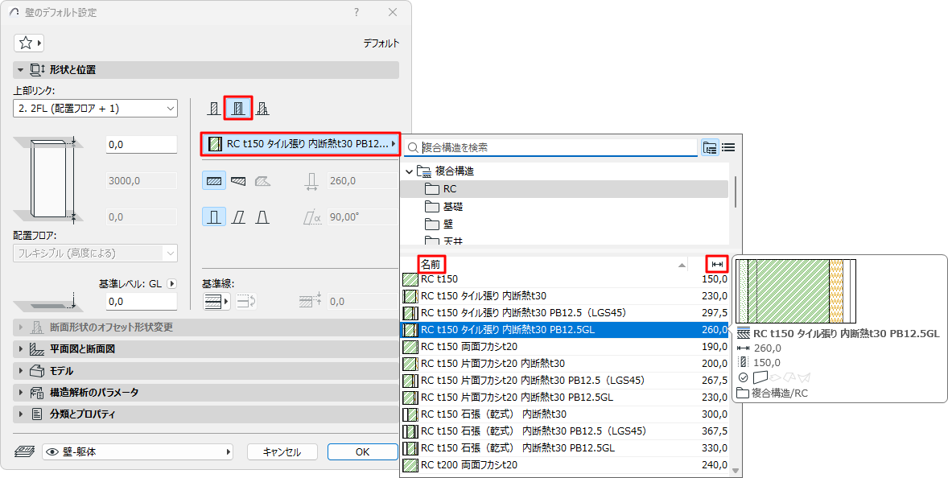Select the list row 'RC t150' 150,0
The width and height of the screenshot is (948, 478).
(x=565, y=279)
